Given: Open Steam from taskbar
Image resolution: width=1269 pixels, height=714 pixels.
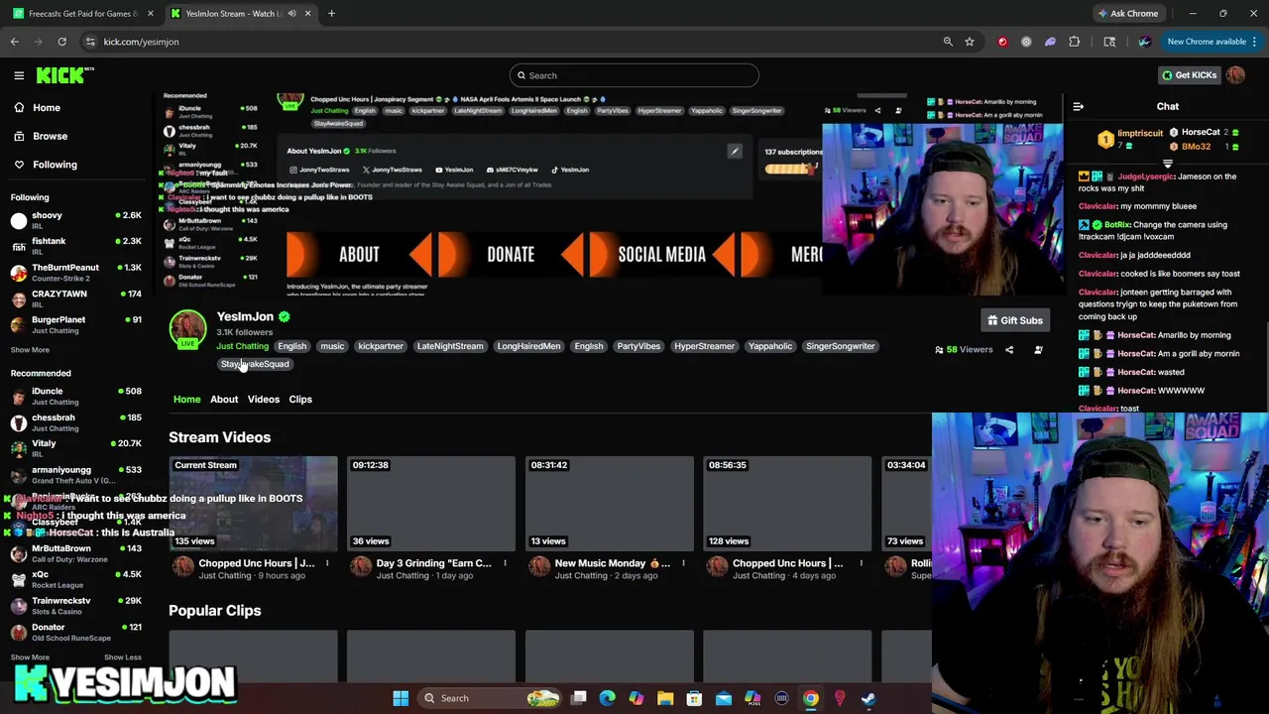Looking at the screenshot, I should [x=868, y=698].
